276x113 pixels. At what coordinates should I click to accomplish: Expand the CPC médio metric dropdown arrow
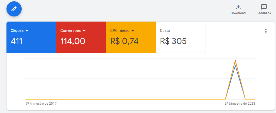(x=133, y=31)
